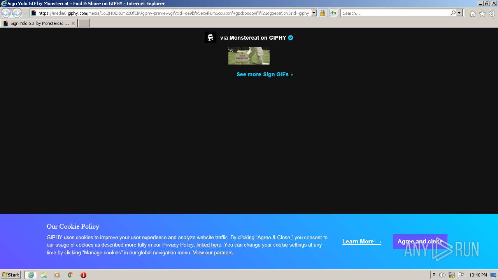Screen dimensions: 498x280
Task: Open the View our partners link
Action: pyautogui.click(x=213, y=253)
